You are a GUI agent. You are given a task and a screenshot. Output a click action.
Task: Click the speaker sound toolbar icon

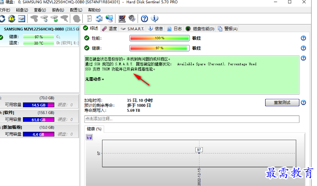point(132,19)
